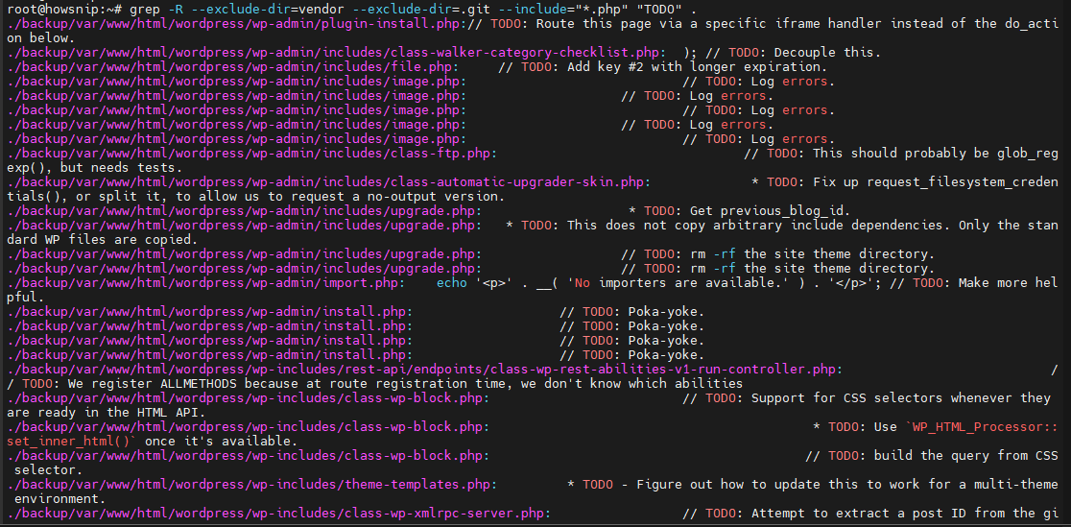This screenshot has height=527, width=1071.
Task: Click 'Make more hel' comment text
Action: tap(1009, 282)
